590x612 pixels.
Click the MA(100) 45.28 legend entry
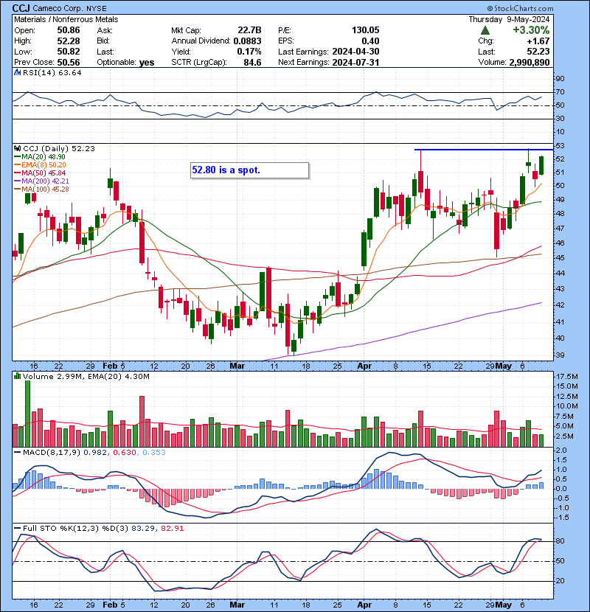point(41,189)
